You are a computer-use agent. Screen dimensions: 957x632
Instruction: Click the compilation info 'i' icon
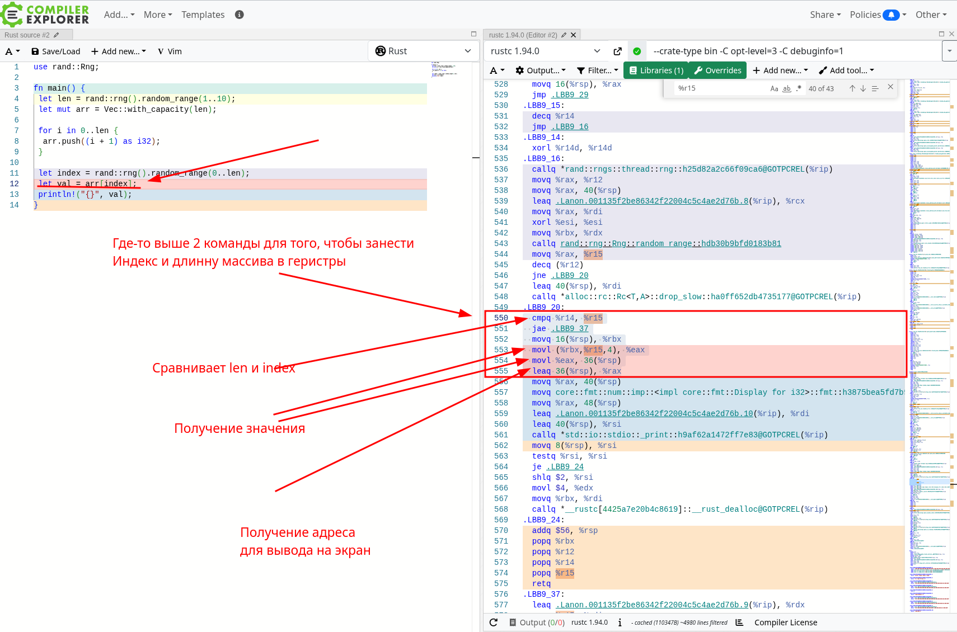[620, 622]
